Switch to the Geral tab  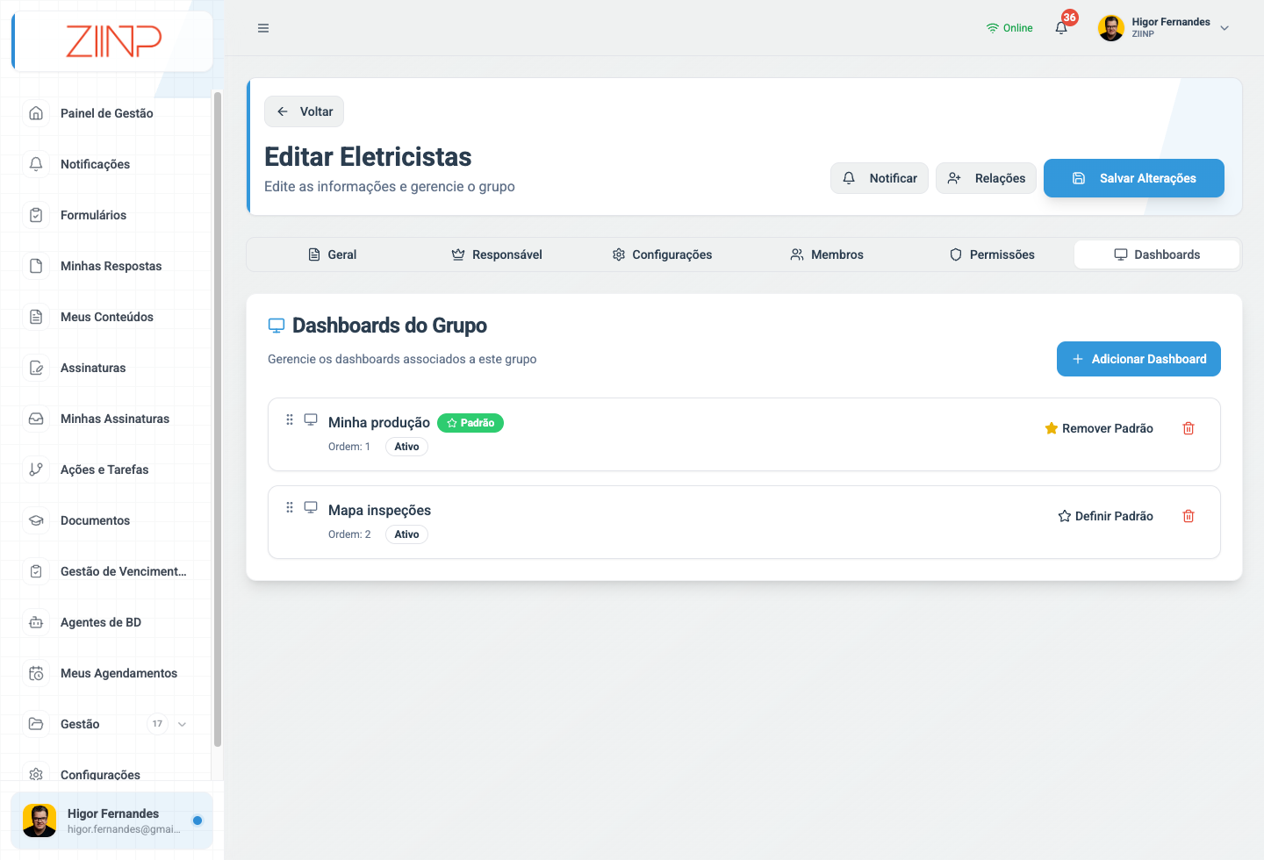point(332,254)
